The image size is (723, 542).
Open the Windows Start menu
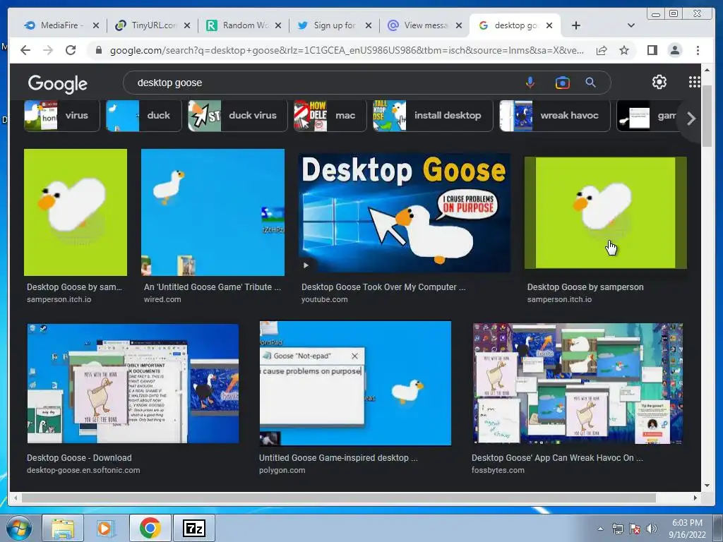pos(19,528)
